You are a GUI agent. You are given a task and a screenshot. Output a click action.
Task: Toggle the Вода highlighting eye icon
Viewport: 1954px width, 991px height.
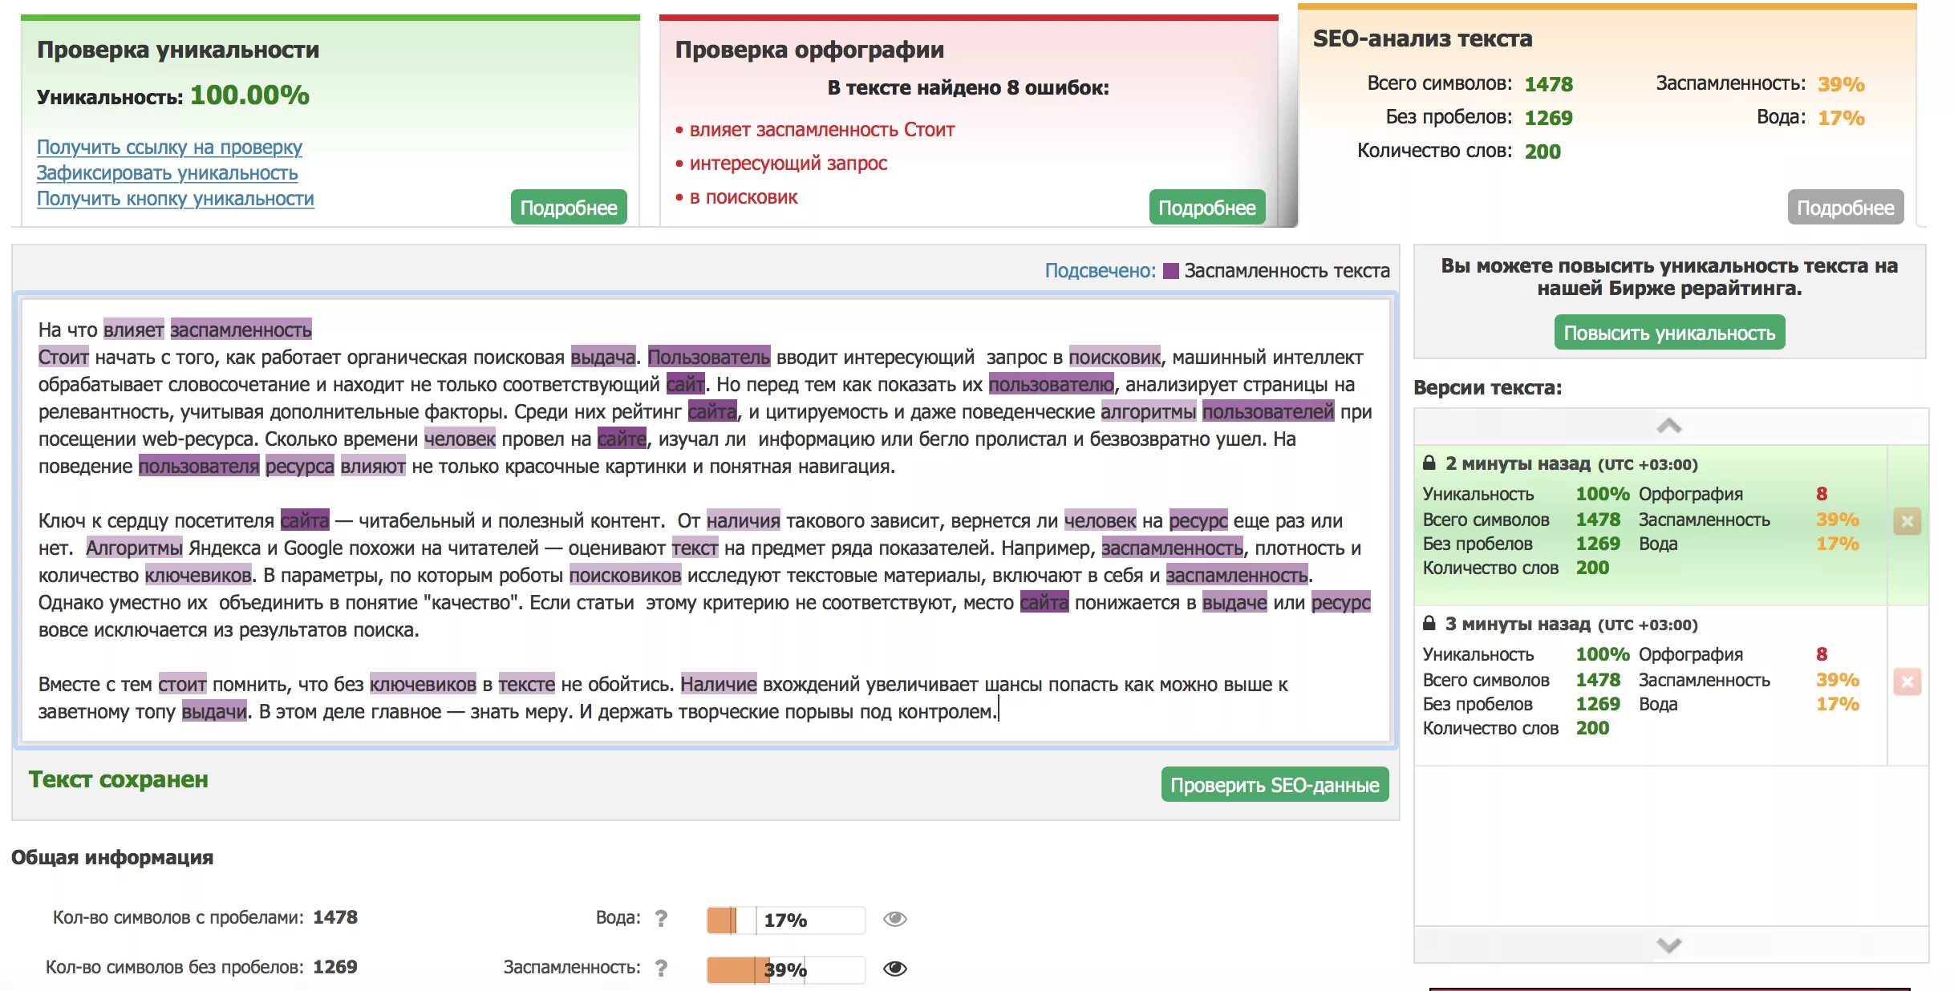coord(895,919)
